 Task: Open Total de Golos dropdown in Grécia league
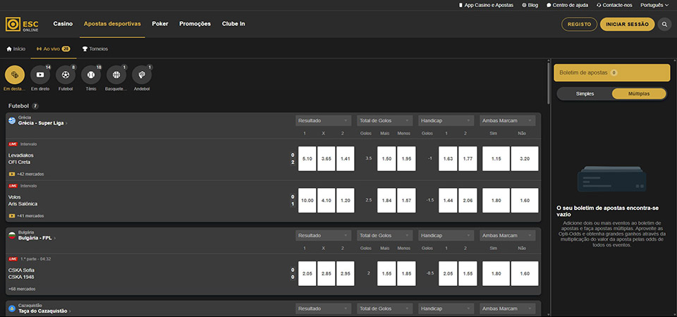click(385, 120)
